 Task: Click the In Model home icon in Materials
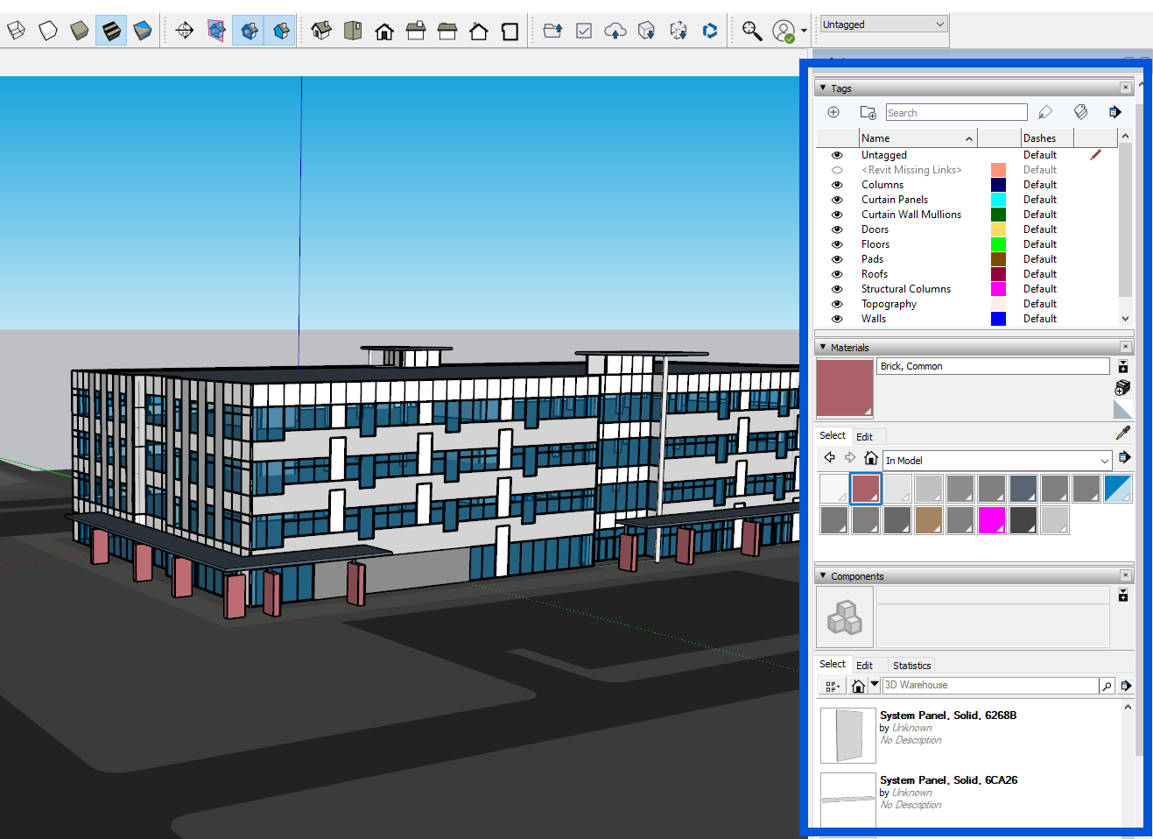(x=869, y=457)
